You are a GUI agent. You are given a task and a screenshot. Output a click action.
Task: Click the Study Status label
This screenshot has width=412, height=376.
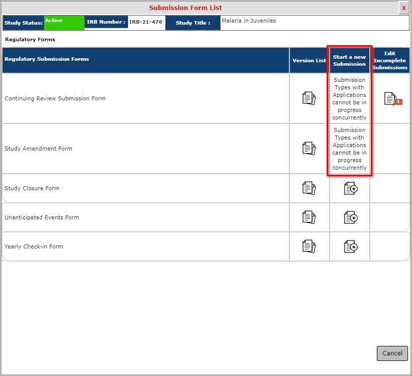tap(24, 23)
